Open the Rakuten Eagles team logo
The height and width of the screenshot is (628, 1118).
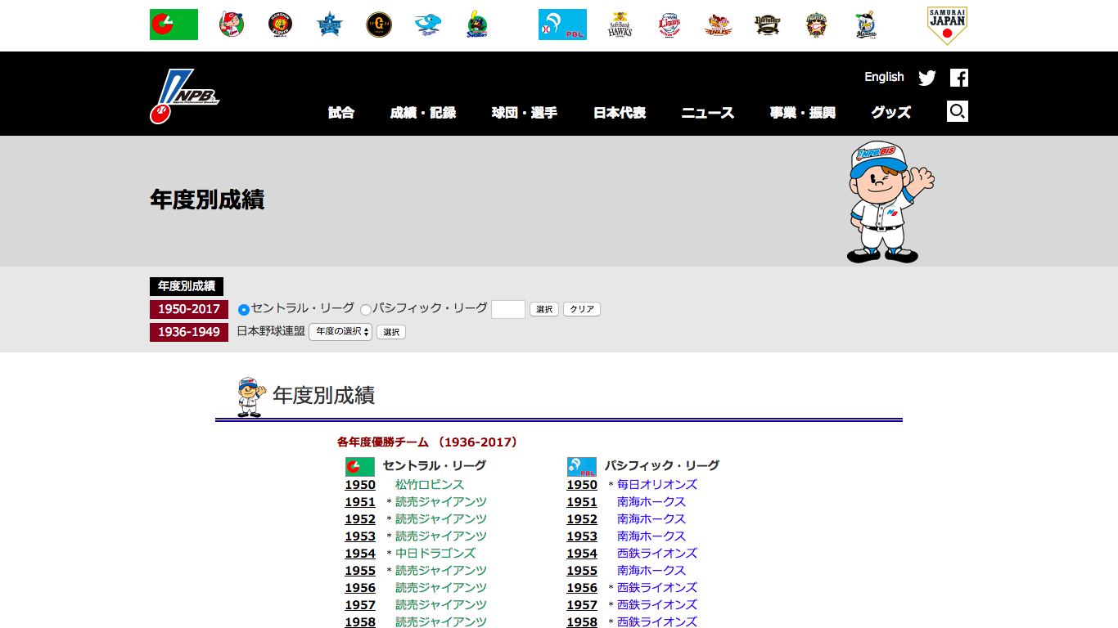tap(719, 25)
